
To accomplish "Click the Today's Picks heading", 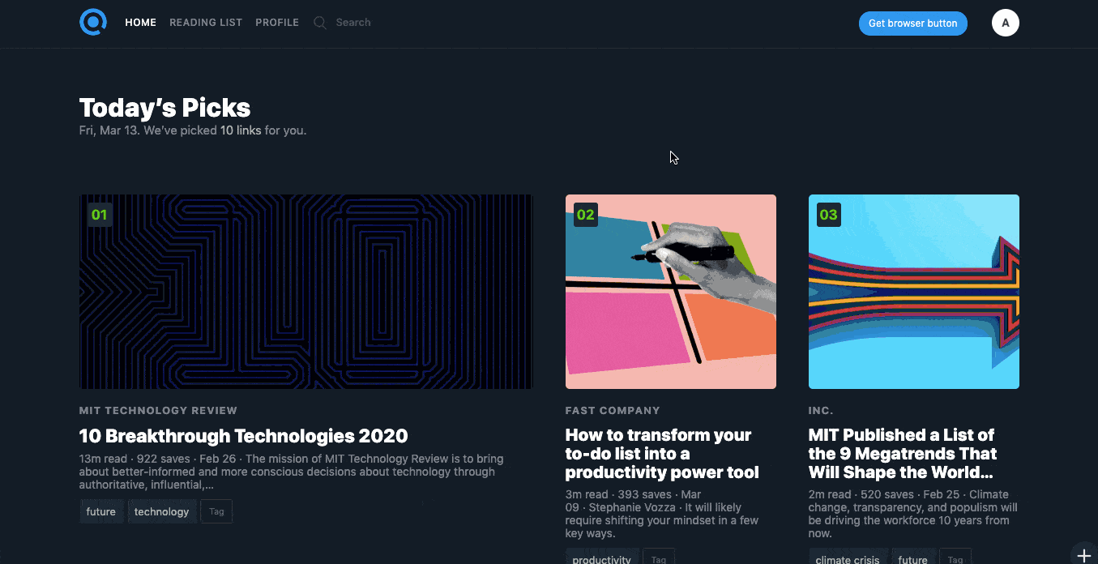I will click(x=165, y=108).
